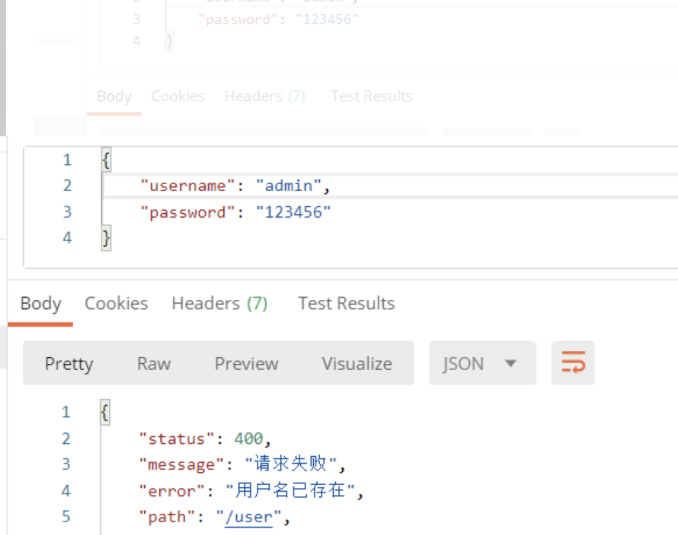Open the unfaded Cookies tab above Pretty
The width and height of the screenshot is (678, 535).
(x=116, y=304)
